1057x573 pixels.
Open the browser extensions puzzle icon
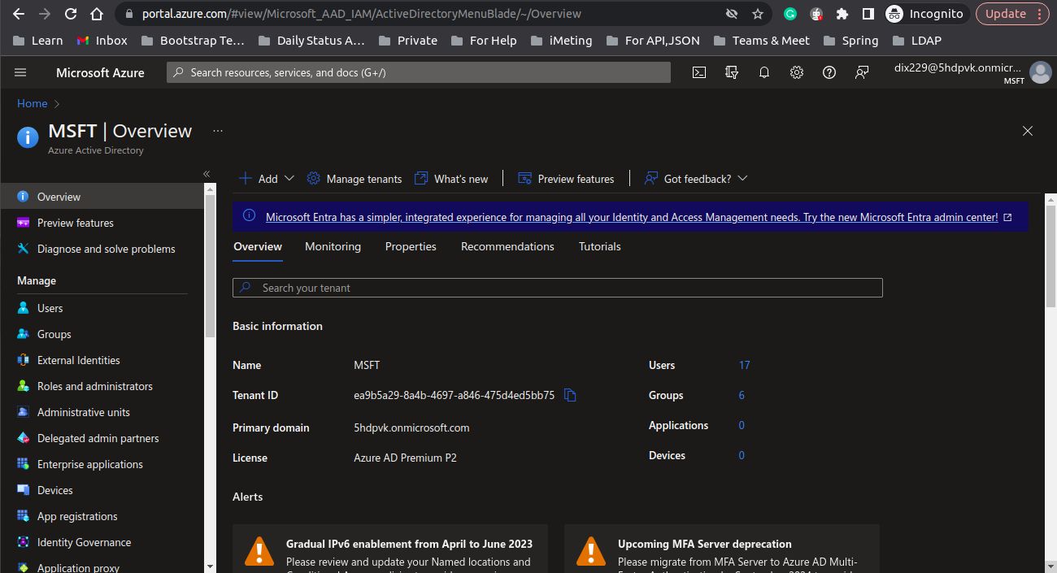(x=842, y=14)
